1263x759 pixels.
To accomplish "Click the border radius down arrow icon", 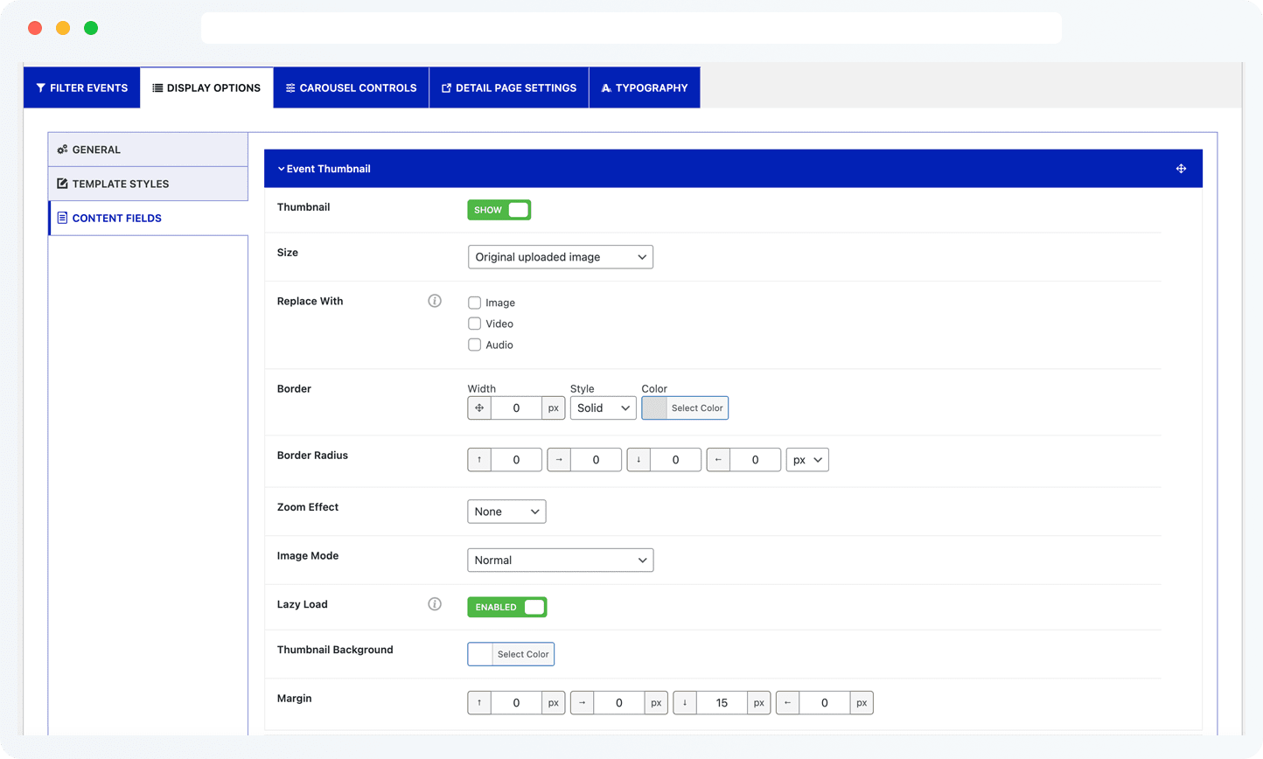I will (x=638, y=460).
